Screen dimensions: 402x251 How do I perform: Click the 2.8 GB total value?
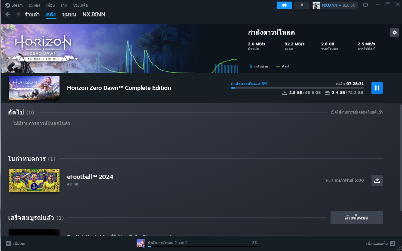(x=328, y=44)
